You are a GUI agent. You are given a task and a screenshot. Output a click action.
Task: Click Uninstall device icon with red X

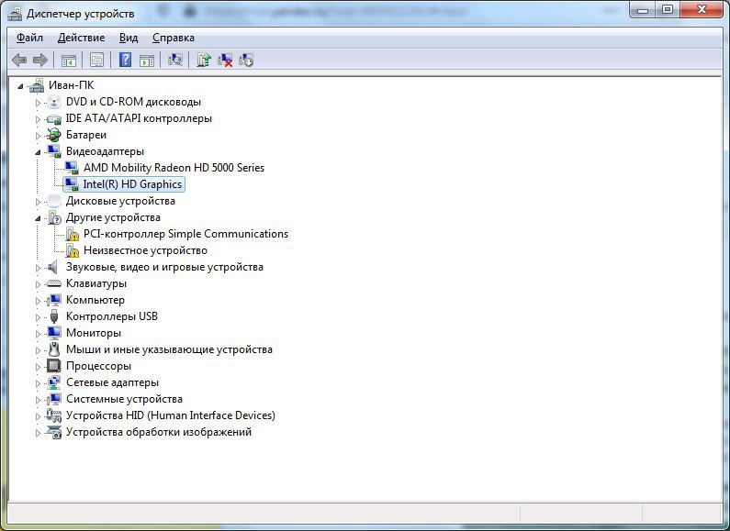[x=225, y=60]
